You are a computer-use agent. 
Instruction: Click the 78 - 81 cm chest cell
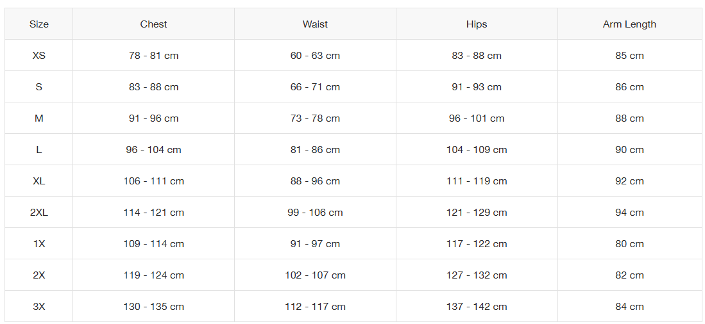pos(153,56)
